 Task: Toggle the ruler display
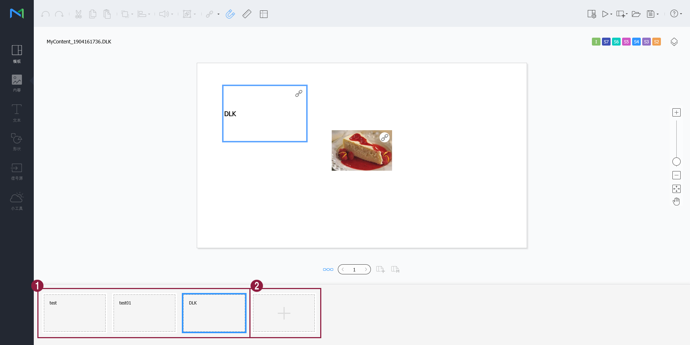[x=247, y=14]
